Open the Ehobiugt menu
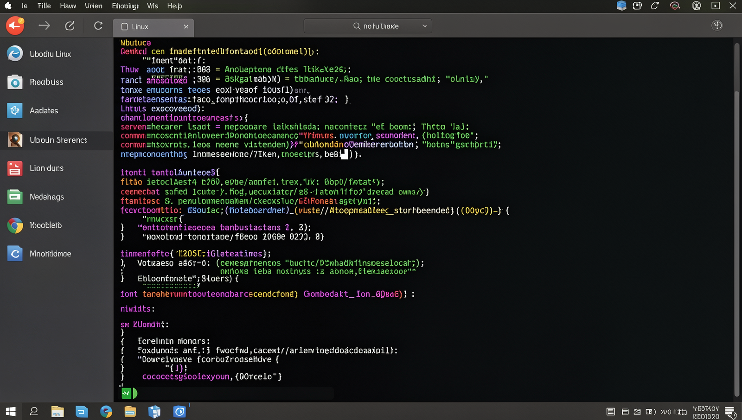This screenshot has height=420, width=742. [x=125, y=6]
